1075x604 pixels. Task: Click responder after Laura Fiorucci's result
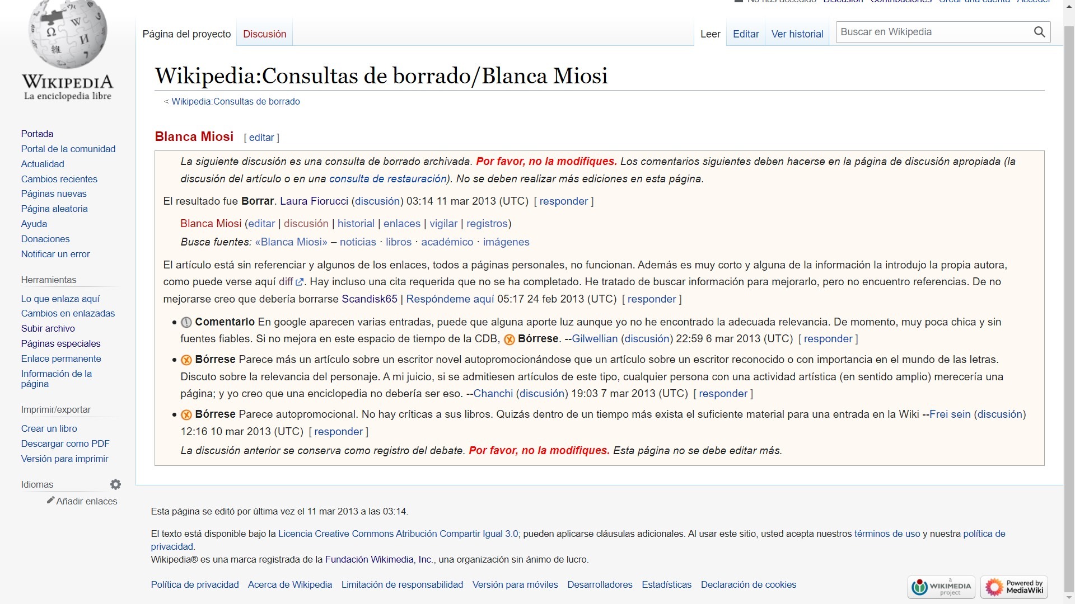coord(564,201)
